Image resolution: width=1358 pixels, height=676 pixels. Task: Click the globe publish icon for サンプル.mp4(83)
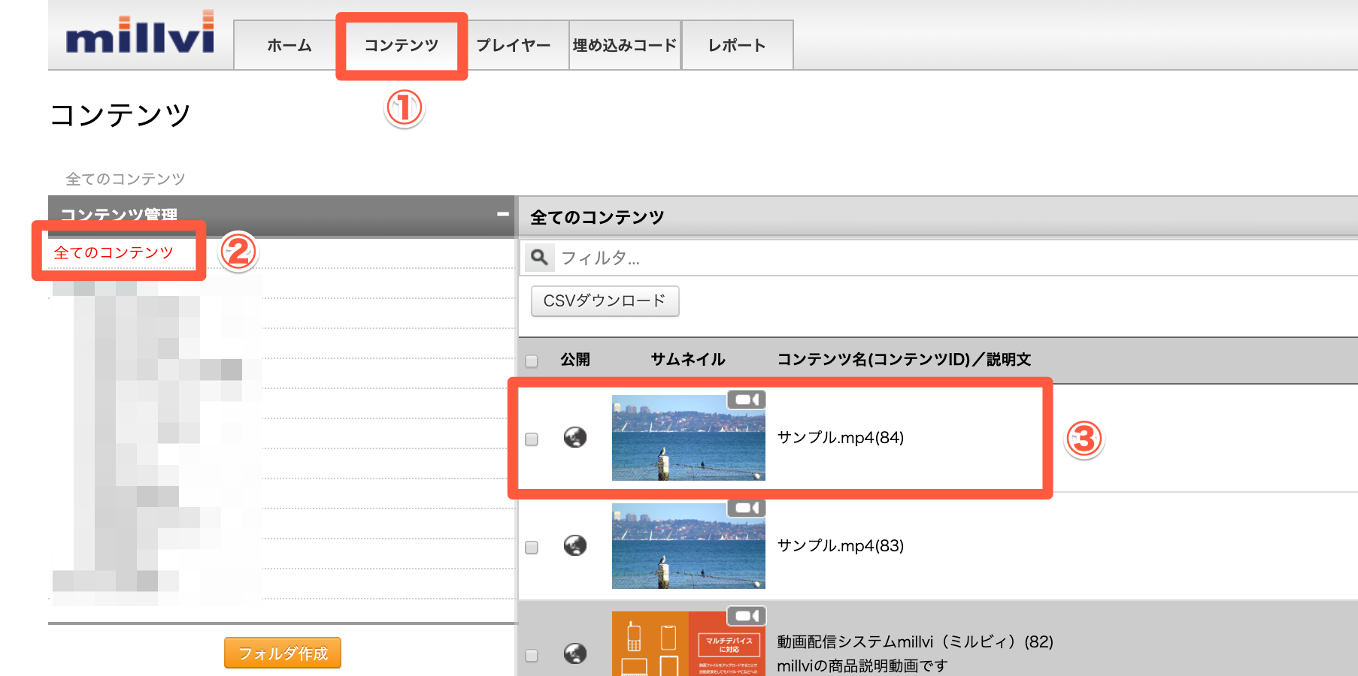pos(575,545)
